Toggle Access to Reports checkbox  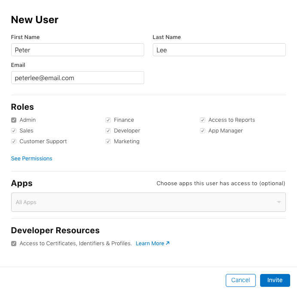[203, 120]
